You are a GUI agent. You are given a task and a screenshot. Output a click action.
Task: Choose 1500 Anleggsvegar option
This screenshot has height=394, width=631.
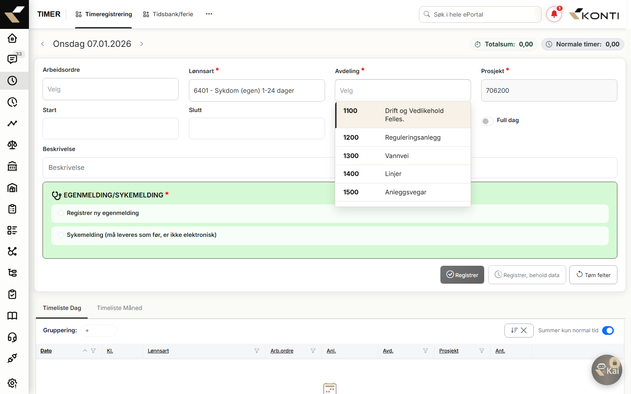pyautogui.click(x=403, y=192)
